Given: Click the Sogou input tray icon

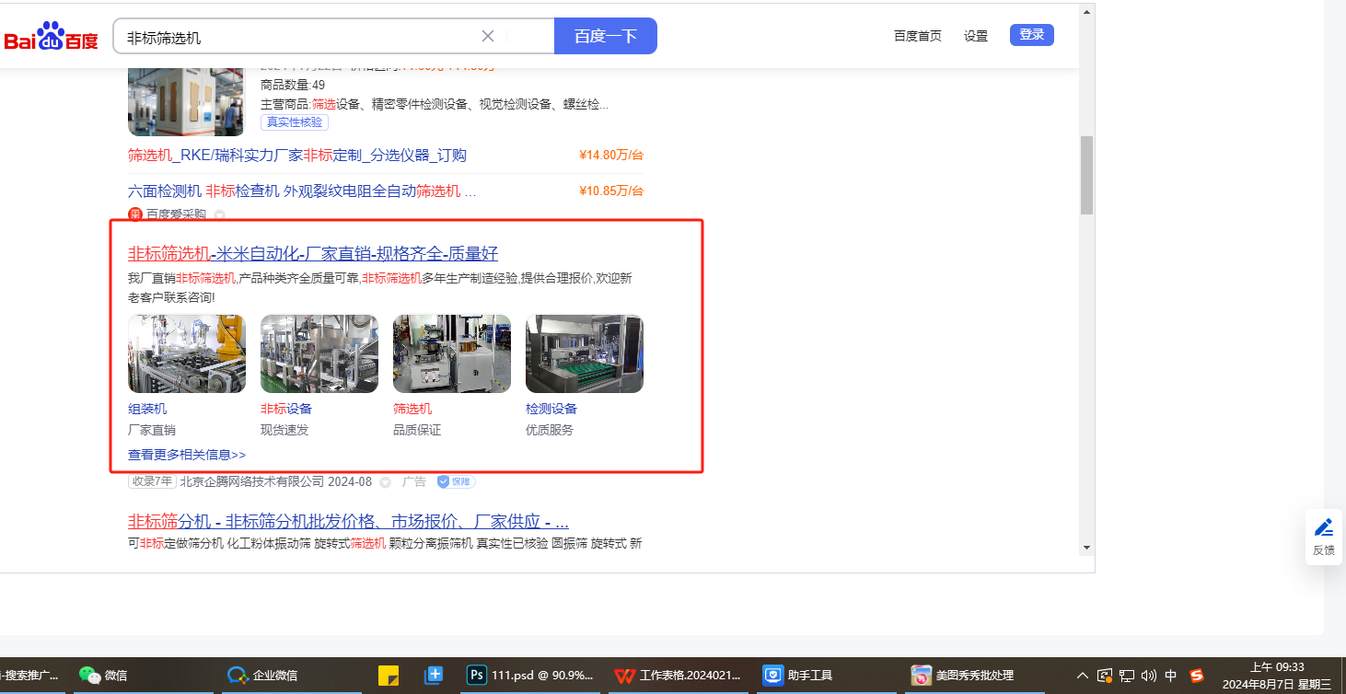Looking at the screenshot, I should point(1197,675).
